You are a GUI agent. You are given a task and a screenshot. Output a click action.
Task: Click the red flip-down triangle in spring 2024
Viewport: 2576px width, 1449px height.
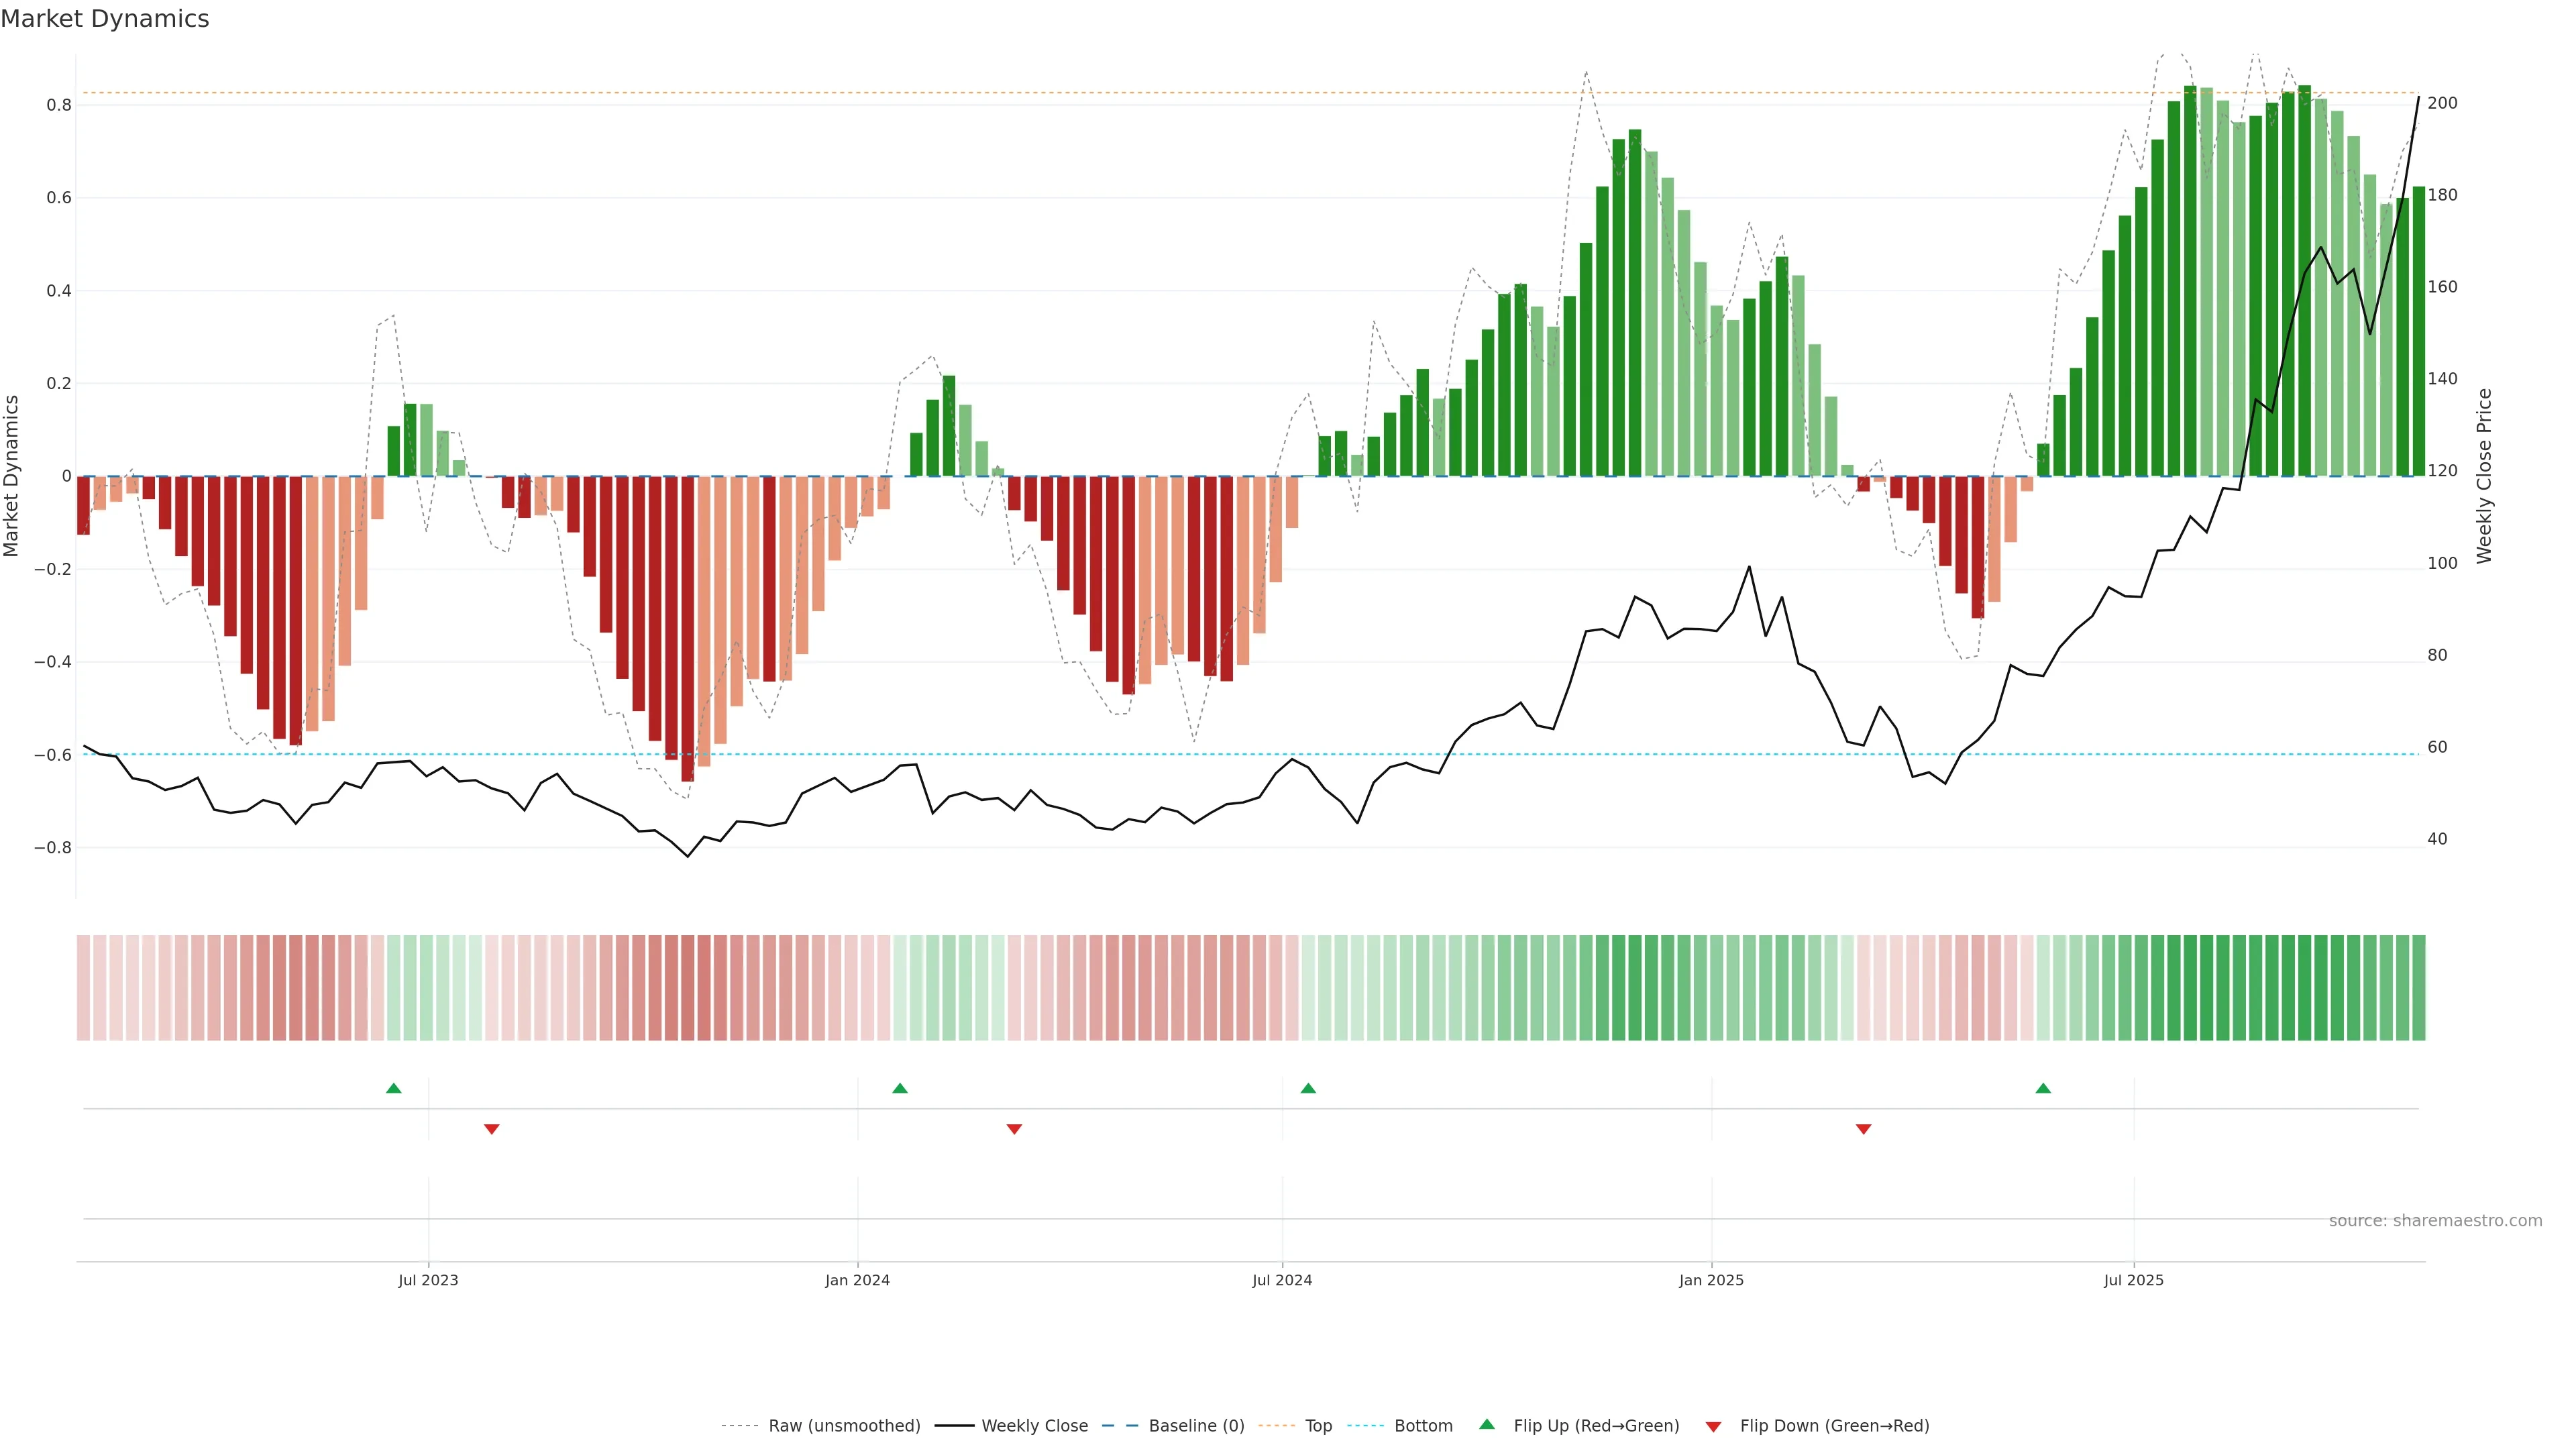tap(1014, 1129)
